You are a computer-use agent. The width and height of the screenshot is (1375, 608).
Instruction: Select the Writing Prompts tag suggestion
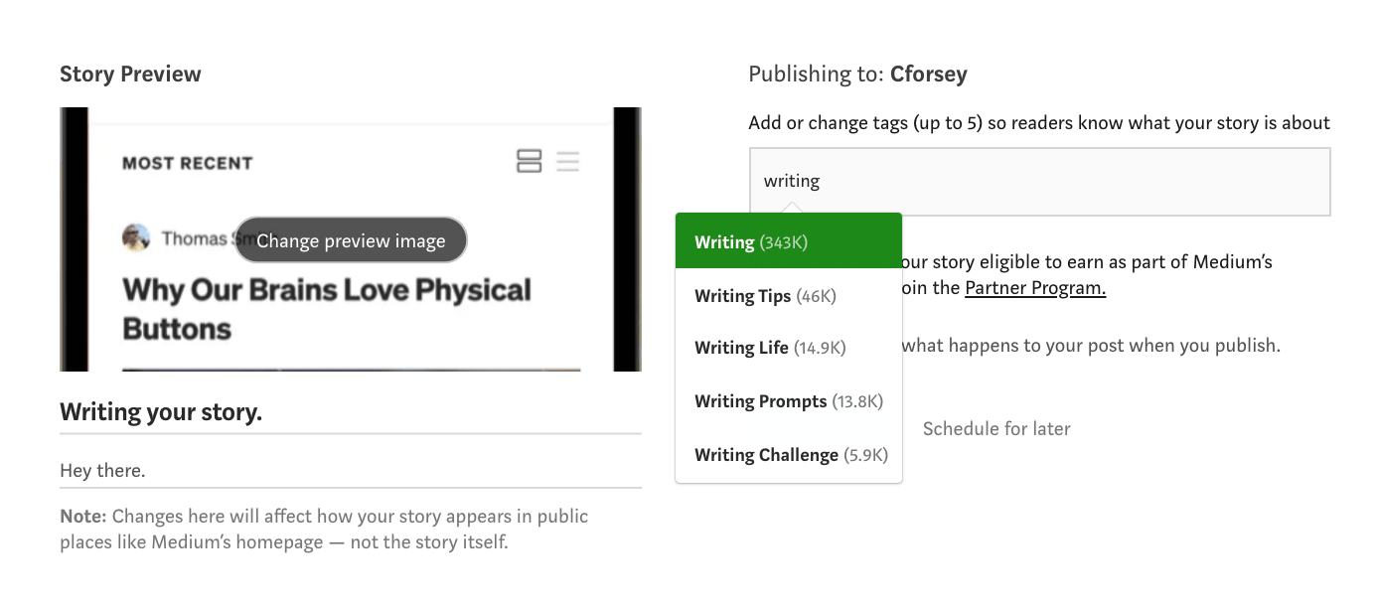click(x=788, y=401)
